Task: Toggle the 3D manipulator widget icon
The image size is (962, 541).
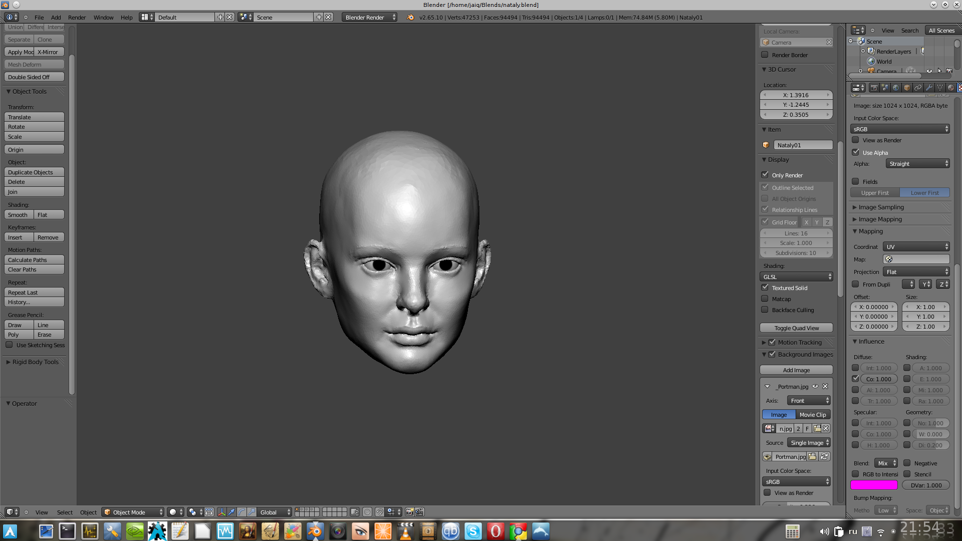Action: point(221,512)
